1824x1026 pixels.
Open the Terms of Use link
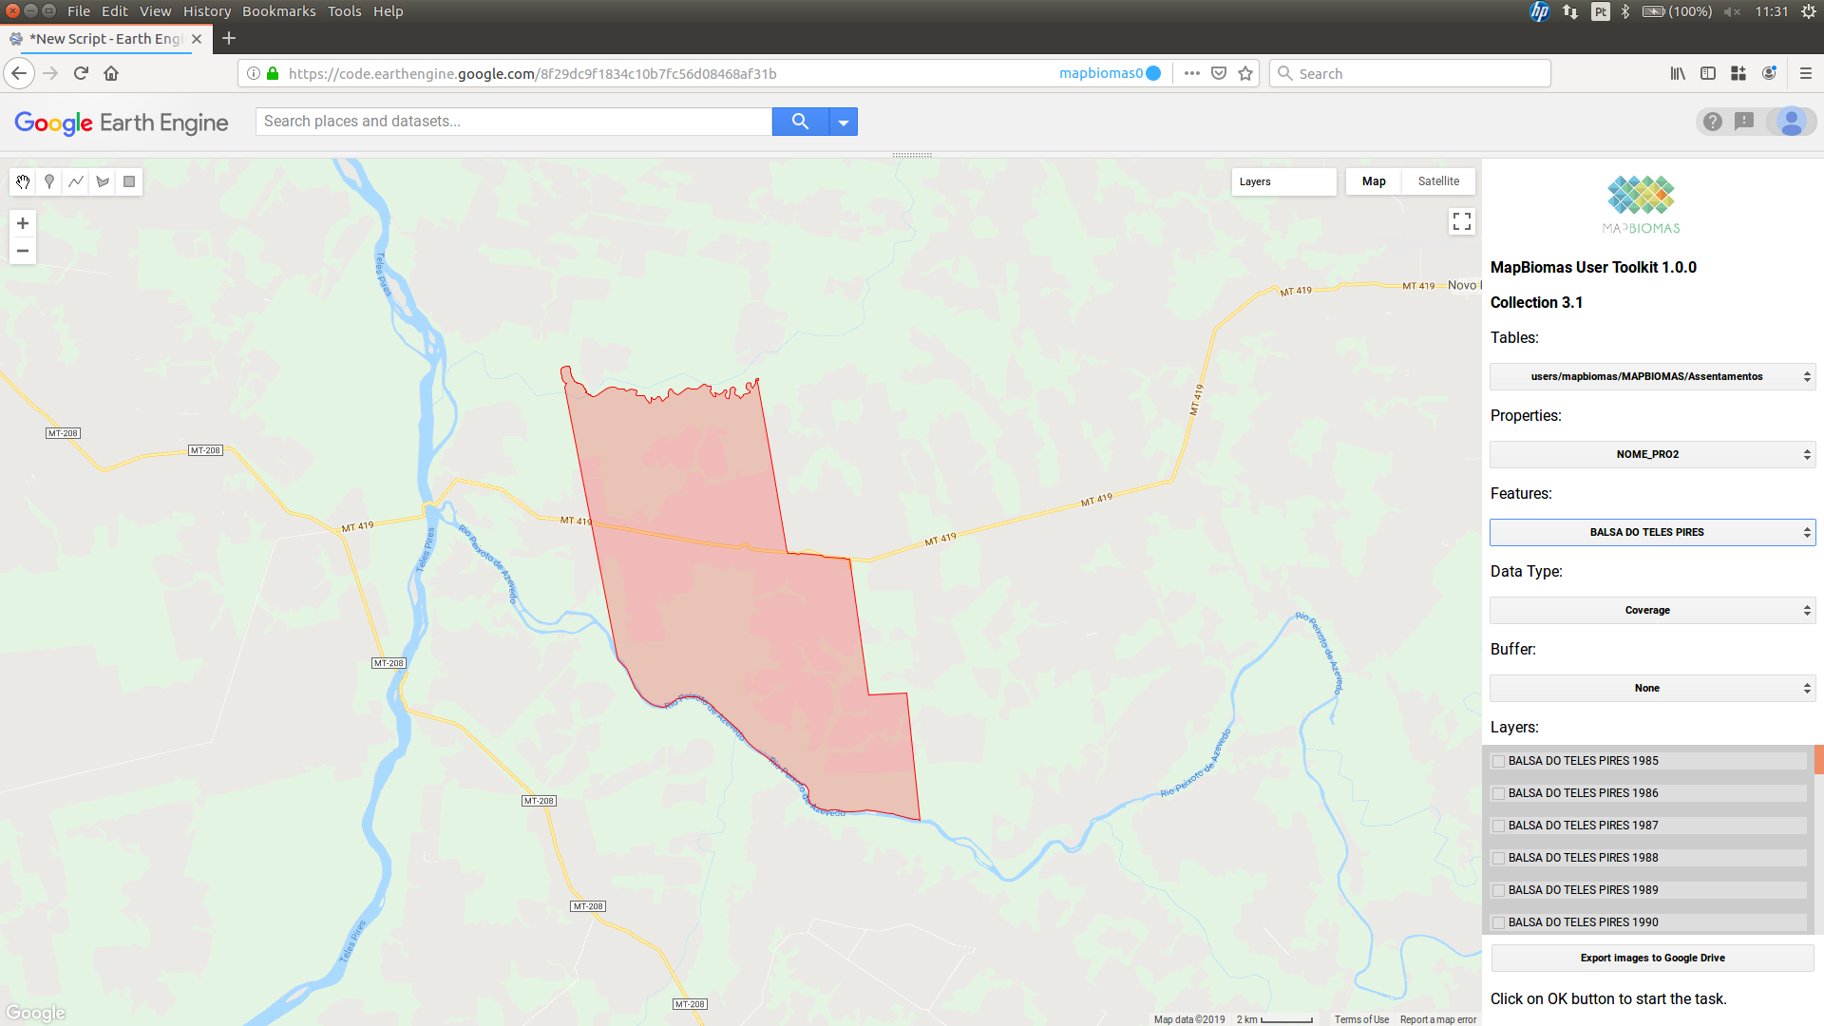1360,1019
